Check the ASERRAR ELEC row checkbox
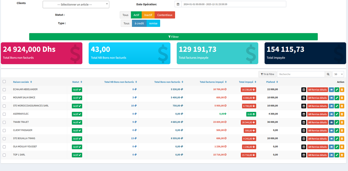The width and height of the screenshot is (348, 171). [x=4, y=114]
